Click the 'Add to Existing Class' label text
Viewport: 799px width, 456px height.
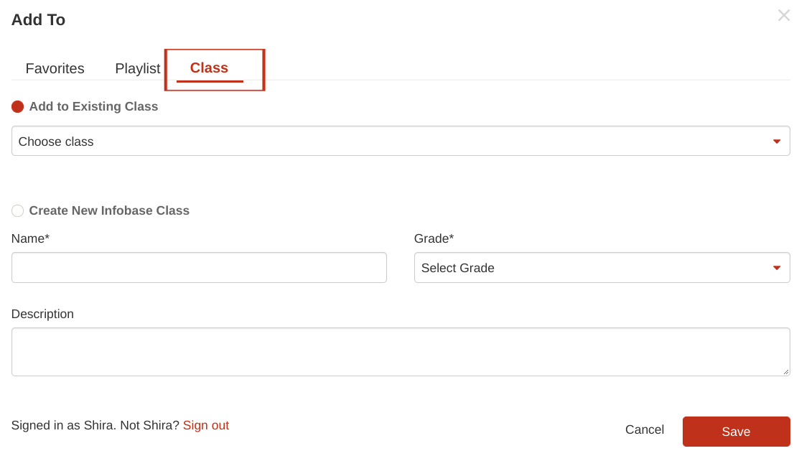pos(93,106)
